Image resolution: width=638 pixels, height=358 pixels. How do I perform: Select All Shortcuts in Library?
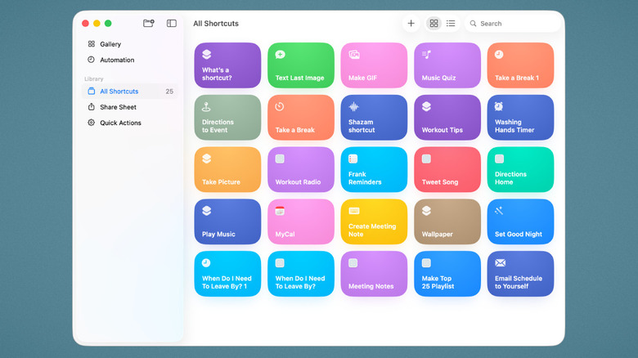[130, 91]
